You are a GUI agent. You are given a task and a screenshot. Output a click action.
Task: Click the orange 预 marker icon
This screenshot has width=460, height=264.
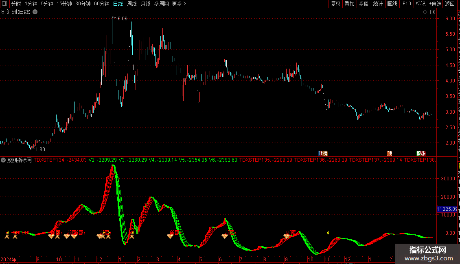[x=389, y=154]
